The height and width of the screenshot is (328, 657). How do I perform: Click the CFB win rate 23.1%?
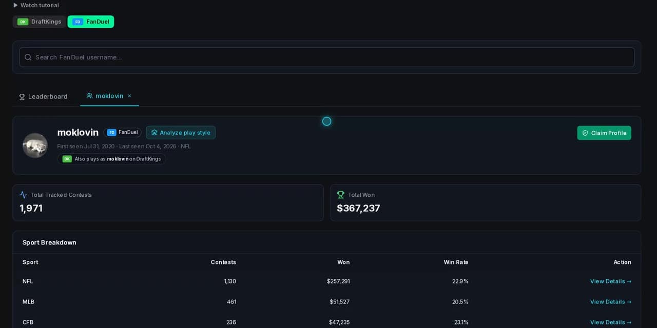tap(461, 322)
